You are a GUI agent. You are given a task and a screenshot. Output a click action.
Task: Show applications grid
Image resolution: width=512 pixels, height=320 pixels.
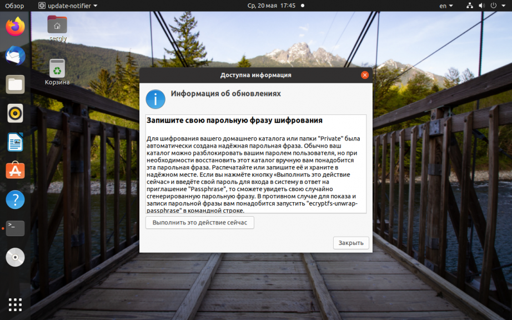point(15,304)
